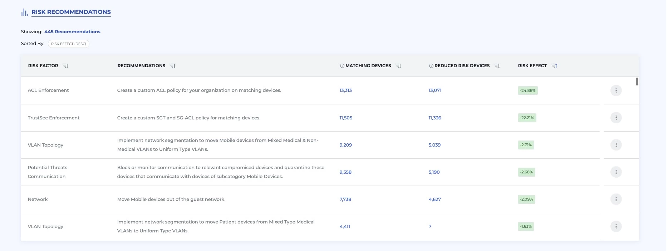Open the 13,313 matching devices link

[345, 90]
